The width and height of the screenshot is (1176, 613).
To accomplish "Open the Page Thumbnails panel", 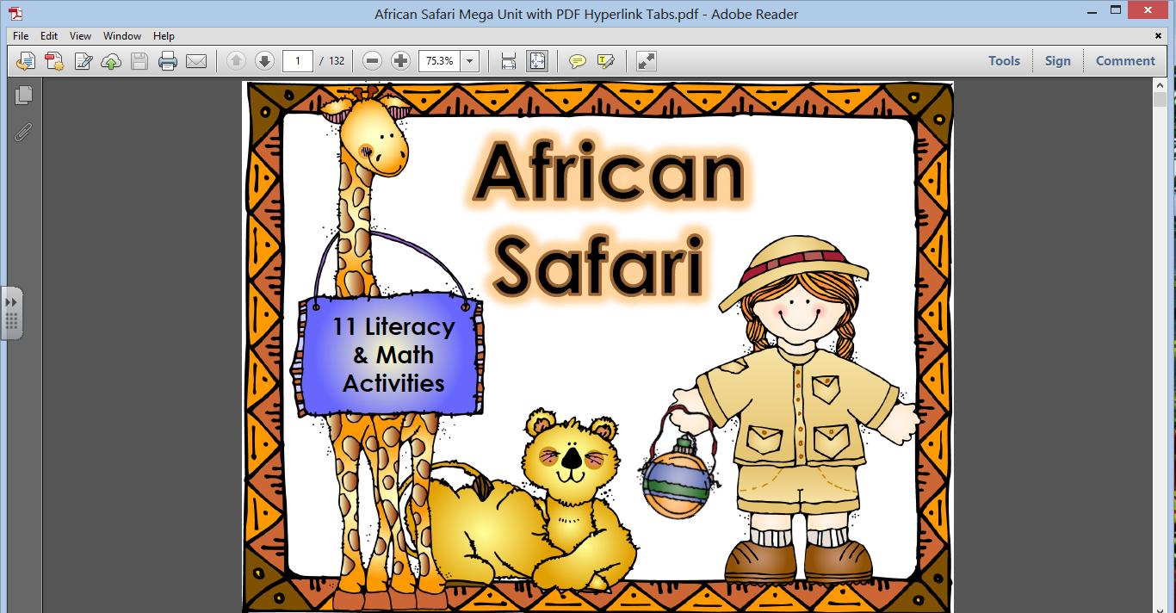I will [x=23, y=96].
